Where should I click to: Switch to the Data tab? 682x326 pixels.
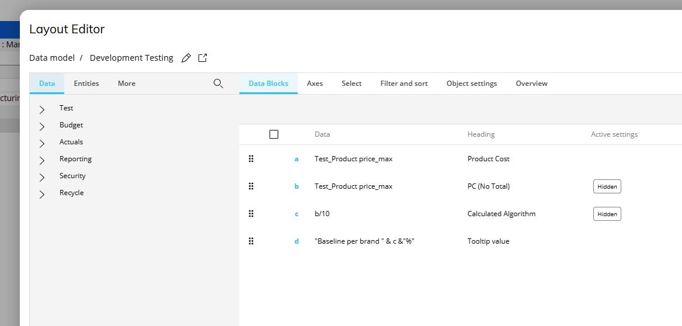[47, 84]
